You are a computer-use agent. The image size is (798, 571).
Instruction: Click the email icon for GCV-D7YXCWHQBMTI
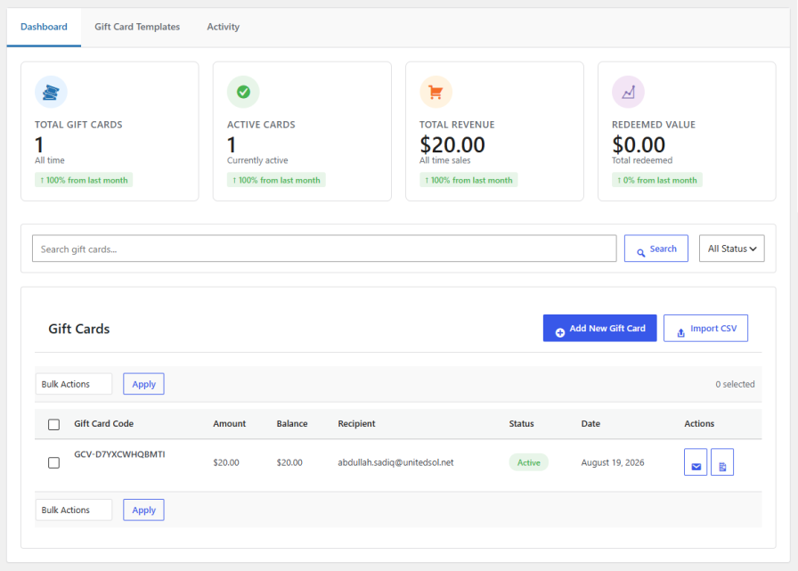click(x=696, y=462)
